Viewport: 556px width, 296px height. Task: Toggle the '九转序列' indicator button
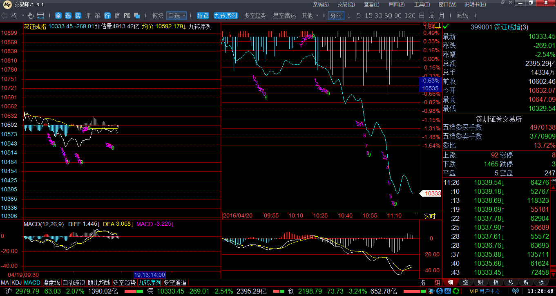click(226, 16)
